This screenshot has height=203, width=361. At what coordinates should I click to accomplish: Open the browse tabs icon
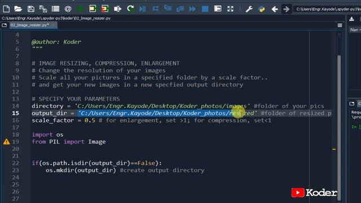click(x=4, y=25)
